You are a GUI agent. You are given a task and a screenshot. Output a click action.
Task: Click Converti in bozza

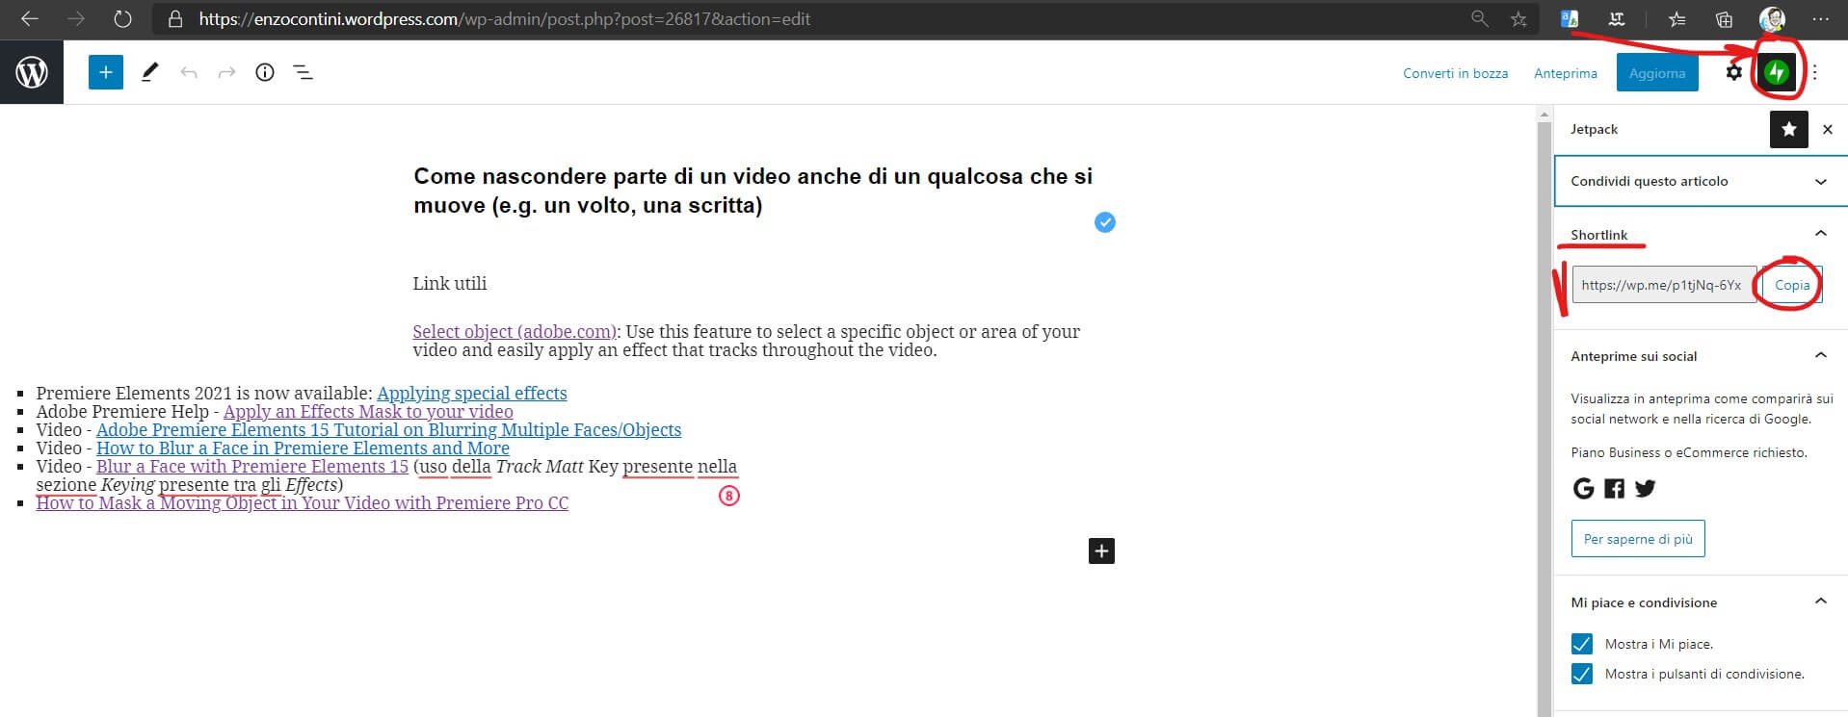point(1455,73)
